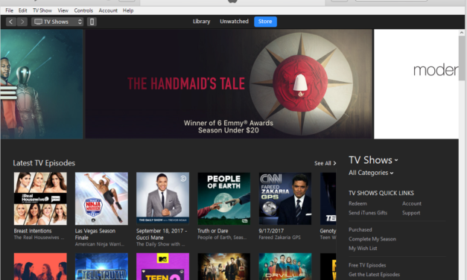Open the Breast Intentions episode title
Viewport: 467px width, 280px height.
click(x=33, y=231)
